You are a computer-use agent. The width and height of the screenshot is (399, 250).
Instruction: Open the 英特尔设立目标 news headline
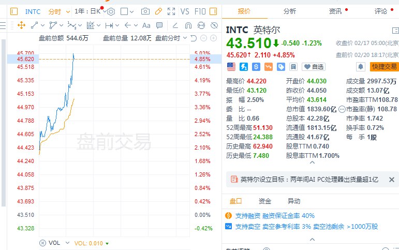pyautogui.click(x=309, y=180)
